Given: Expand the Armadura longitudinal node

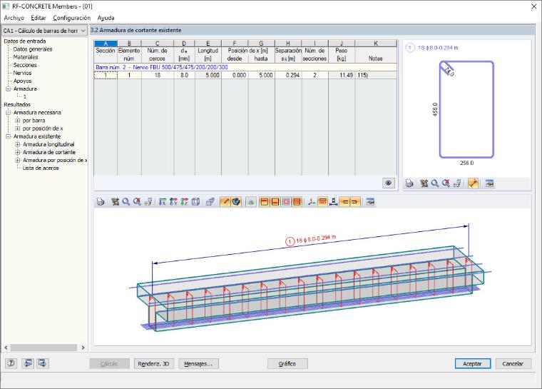Looking at the screenshot, I should 17,144.
